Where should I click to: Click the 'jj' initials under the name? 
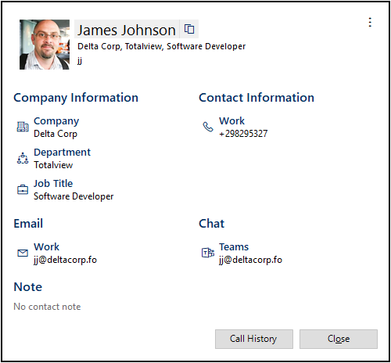pos(80,60)
